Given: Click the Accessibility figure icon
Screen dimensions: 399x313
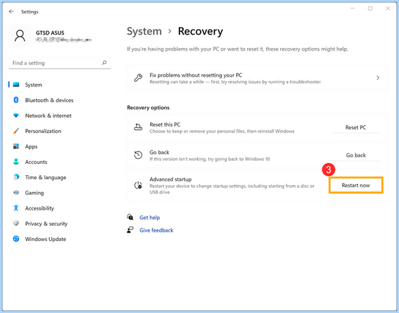Looking at the screenshot, I should (16, 208).
